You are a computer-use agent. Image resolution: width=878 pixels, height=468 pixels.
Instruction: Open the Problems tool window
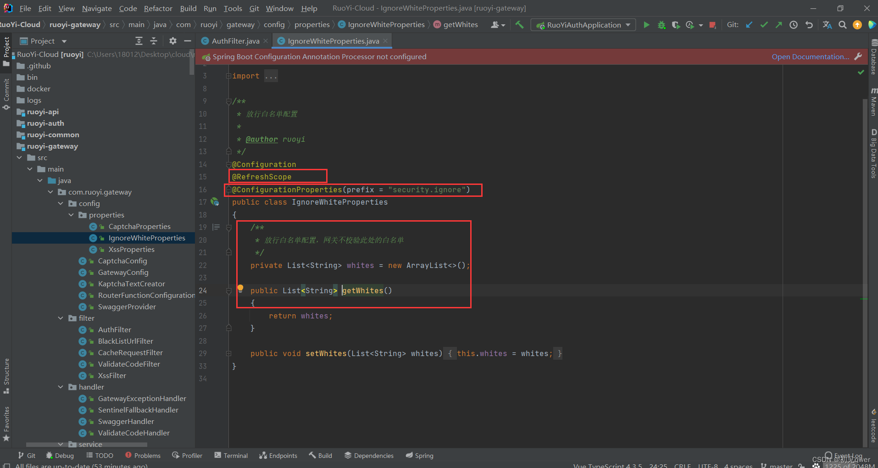click(143, 455)
